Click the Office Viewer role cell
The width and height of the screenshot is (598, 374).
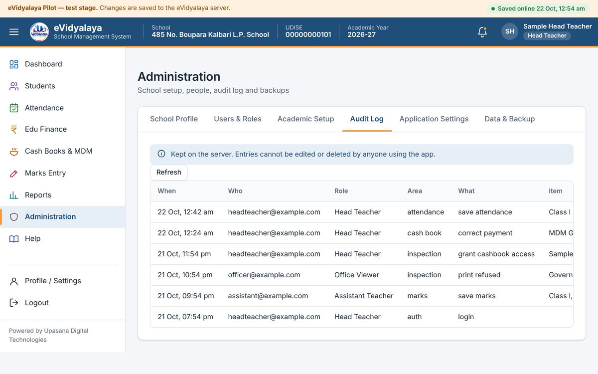click(357, 275)
